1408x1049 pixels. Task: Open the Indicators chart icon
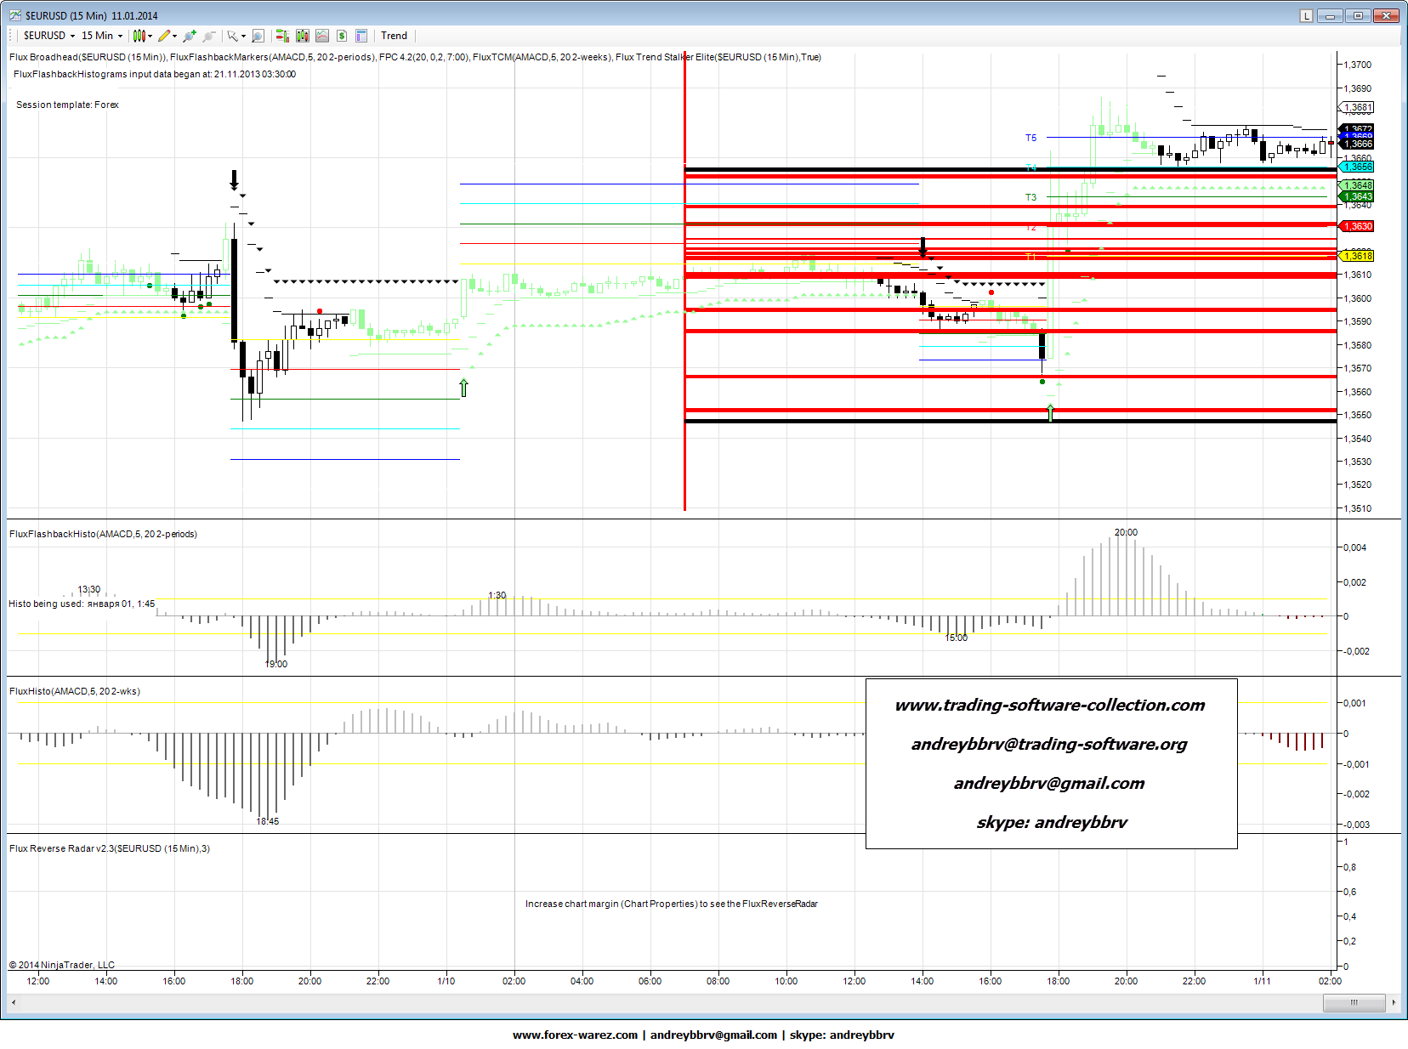click(322, 36)
